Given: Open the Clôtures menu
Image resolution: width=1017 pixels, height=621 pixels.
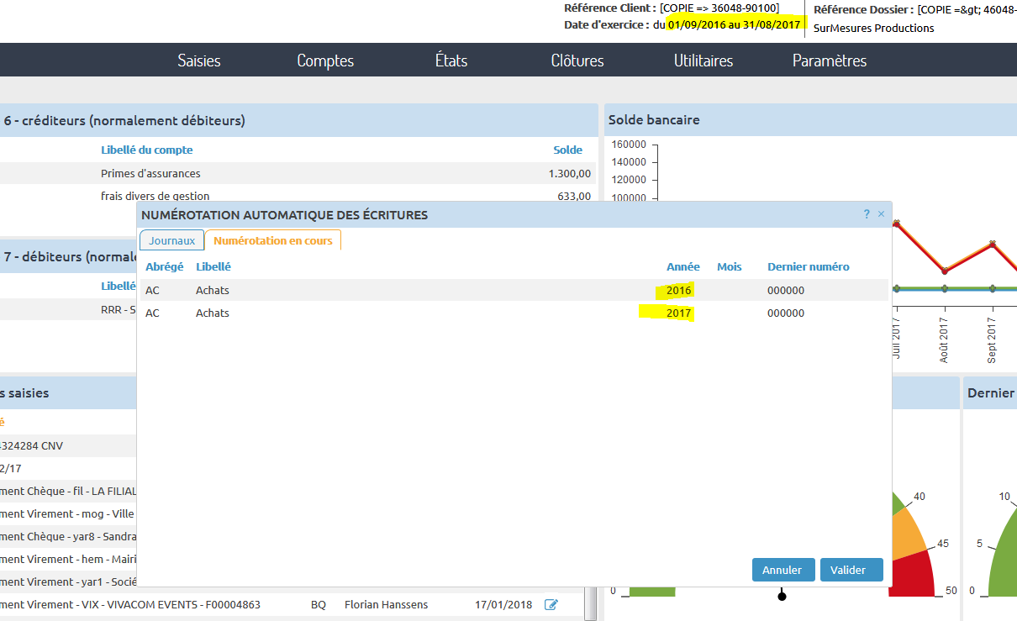Looking at the screenshot, I should click(577, 61).
